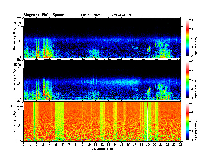Viewport: 215px width, 166px height.
Task: Select the "dH/dt" panel label
Action: coord(17,23)
